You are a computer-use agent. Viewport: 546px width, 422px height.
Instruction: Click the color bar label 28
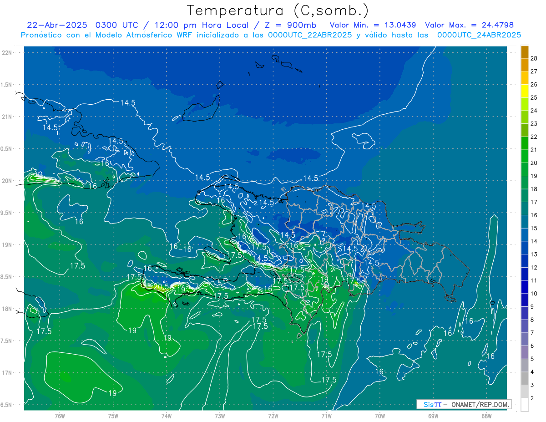534,58
